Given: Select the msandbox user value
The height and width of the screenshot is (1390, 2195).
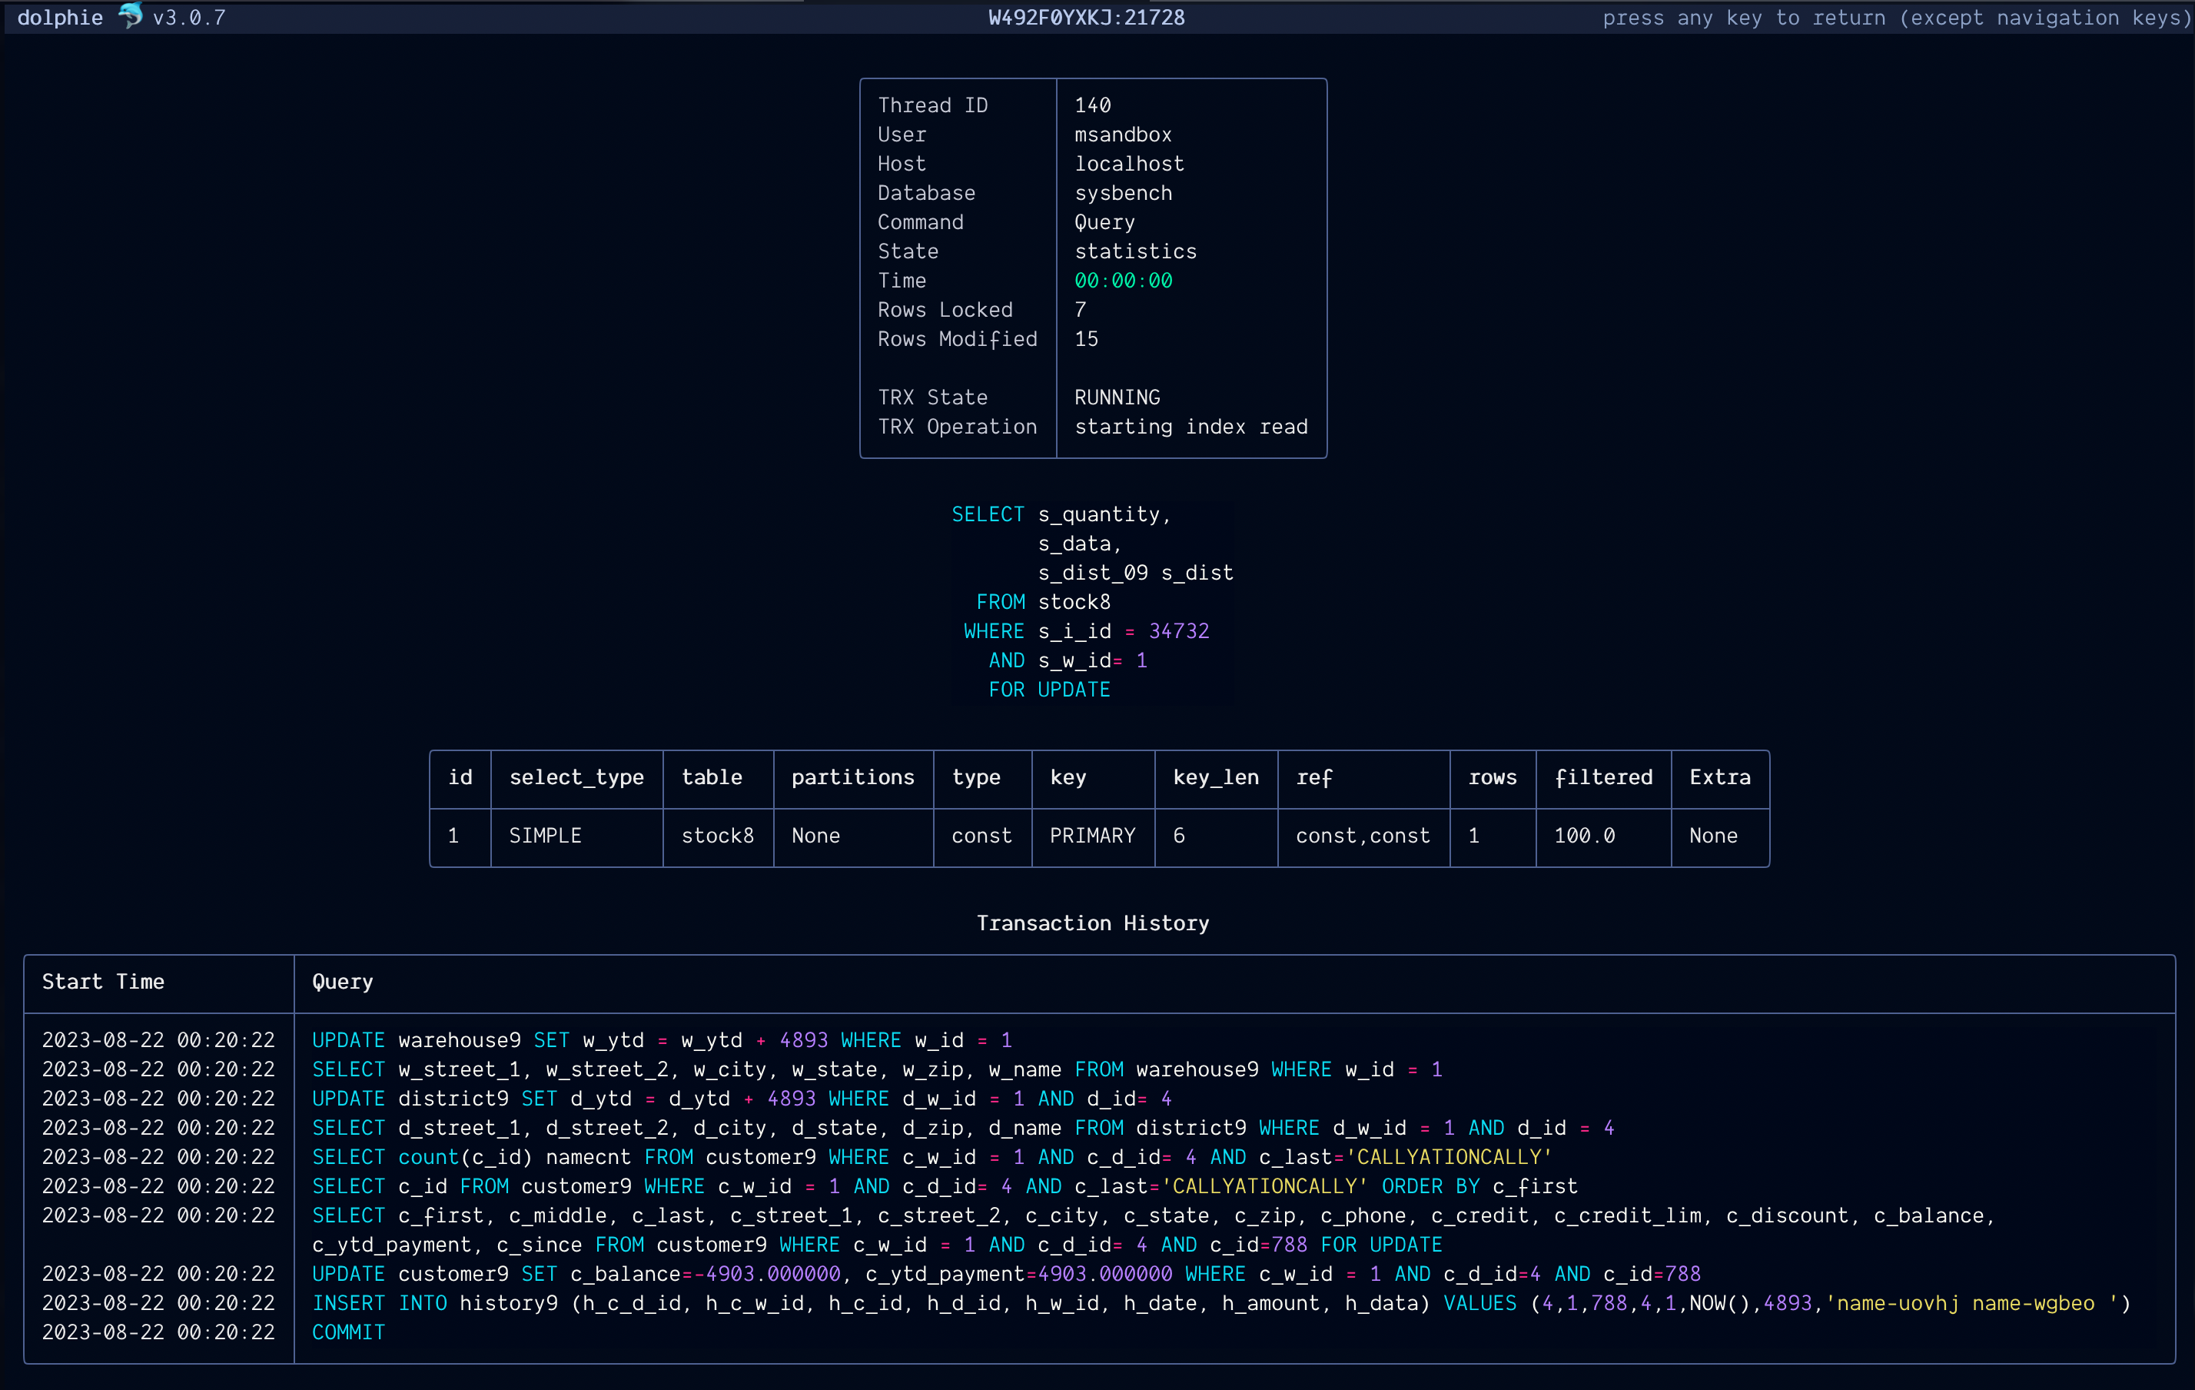Looking at the screenshot, I should (1122, 134).
